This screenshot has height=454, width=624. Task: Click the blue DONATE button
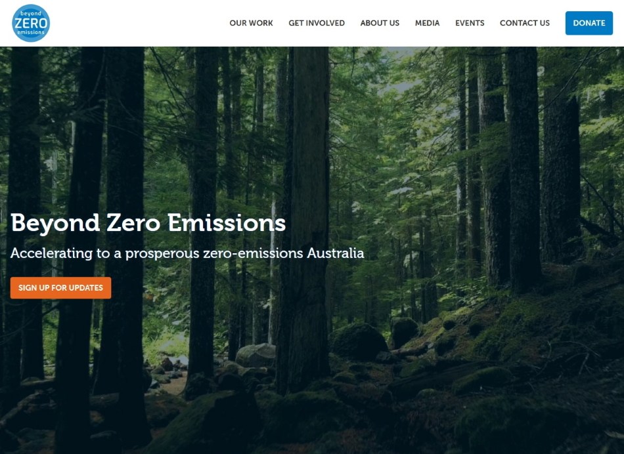tap(589, 23)
